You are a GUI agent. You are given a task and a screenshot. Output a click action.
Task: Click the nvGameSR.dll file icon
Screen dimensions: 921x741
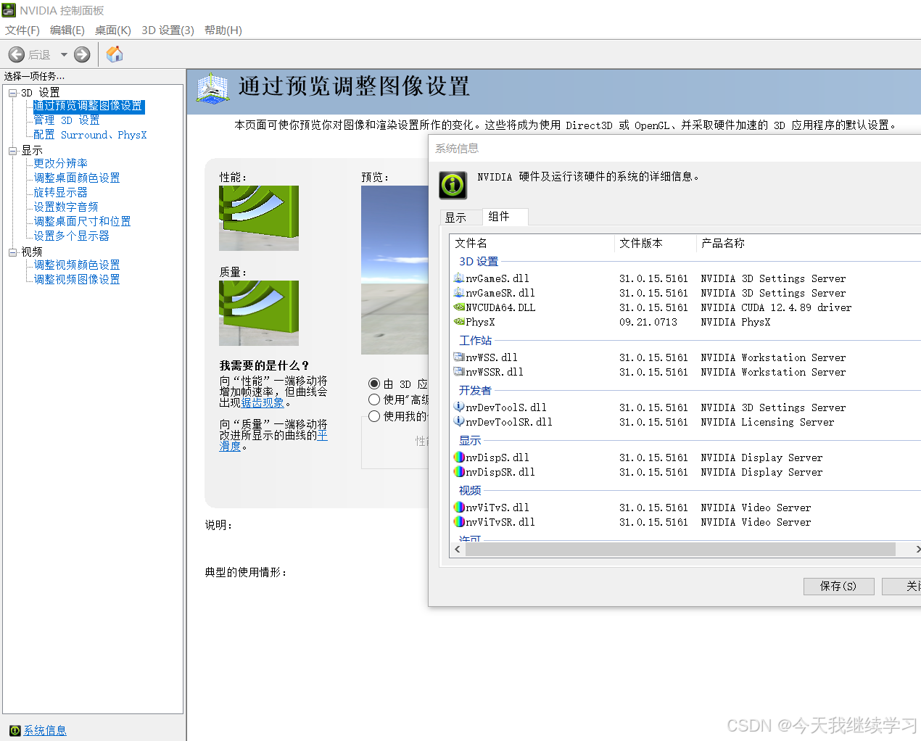pos(459,292)
